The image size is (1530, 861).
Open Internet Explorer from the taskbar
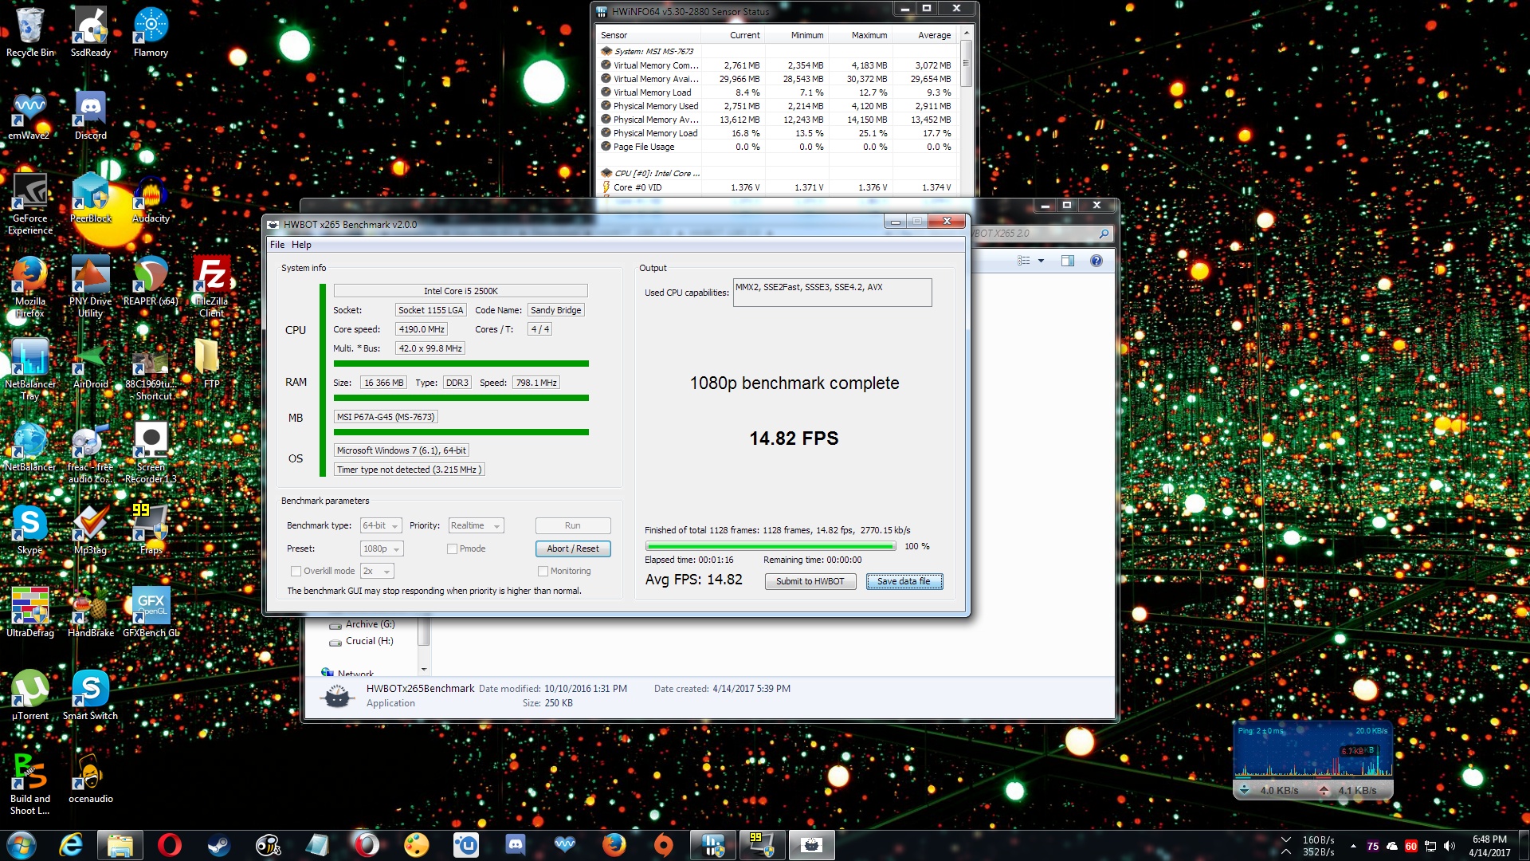pos(71,845)
